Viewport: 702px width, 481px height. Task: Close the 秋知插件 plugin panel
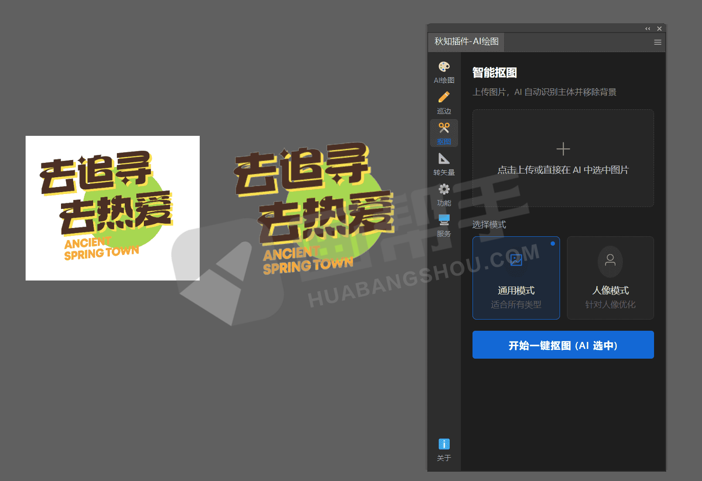click(x=659, y=29)
